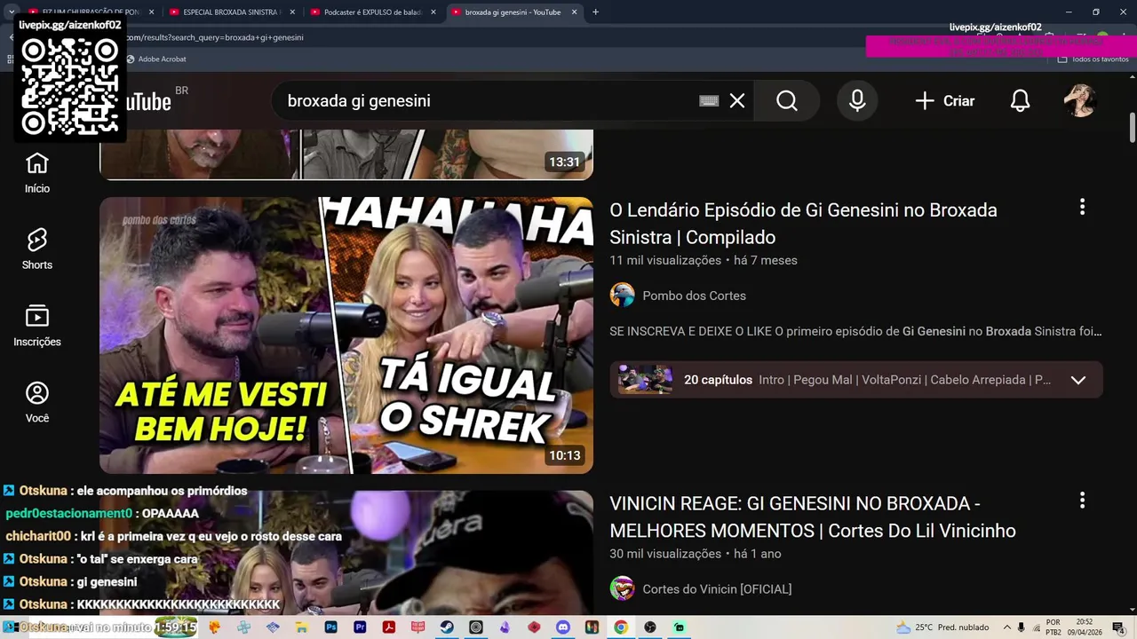Open the weather widget showing 25°C

click(942, 627)
